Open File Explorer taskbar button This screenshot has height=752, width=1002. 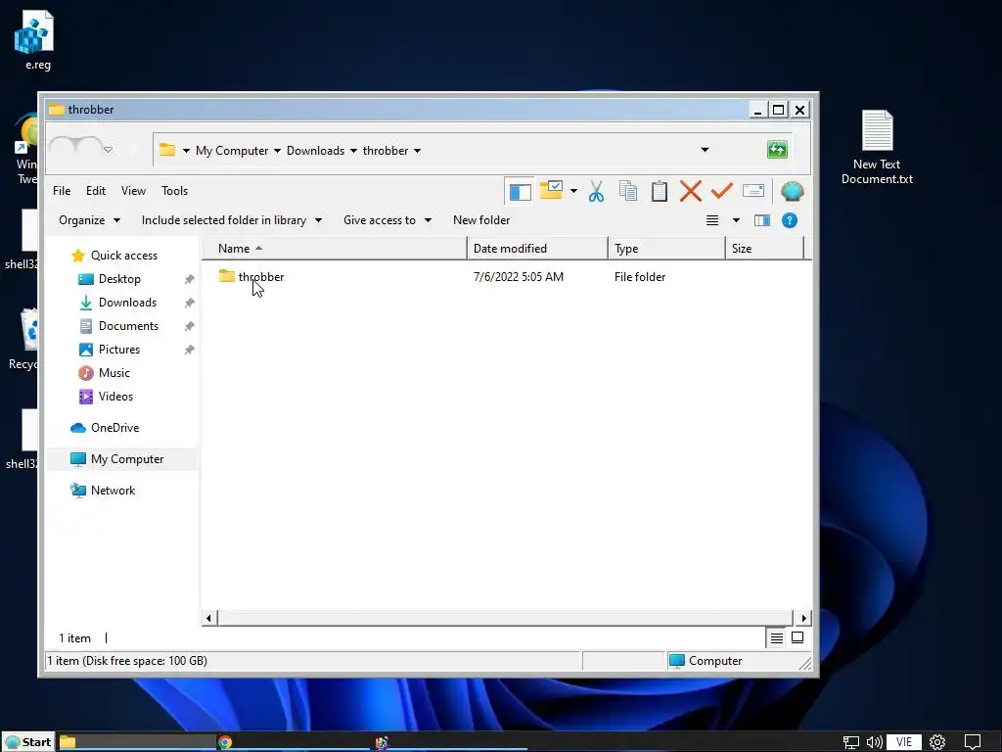(136, 742)
